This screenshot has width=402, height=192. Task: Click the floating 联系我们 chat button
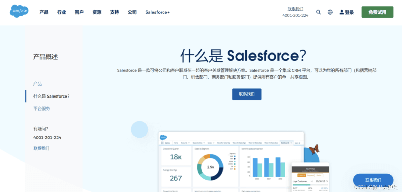[373, 180]
